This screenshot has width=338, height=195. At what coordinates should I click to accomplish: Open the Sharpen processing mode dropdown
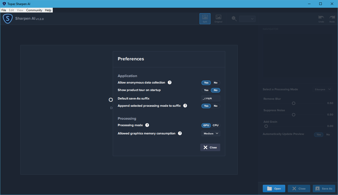pyautogui.click(x=322, y=89)
